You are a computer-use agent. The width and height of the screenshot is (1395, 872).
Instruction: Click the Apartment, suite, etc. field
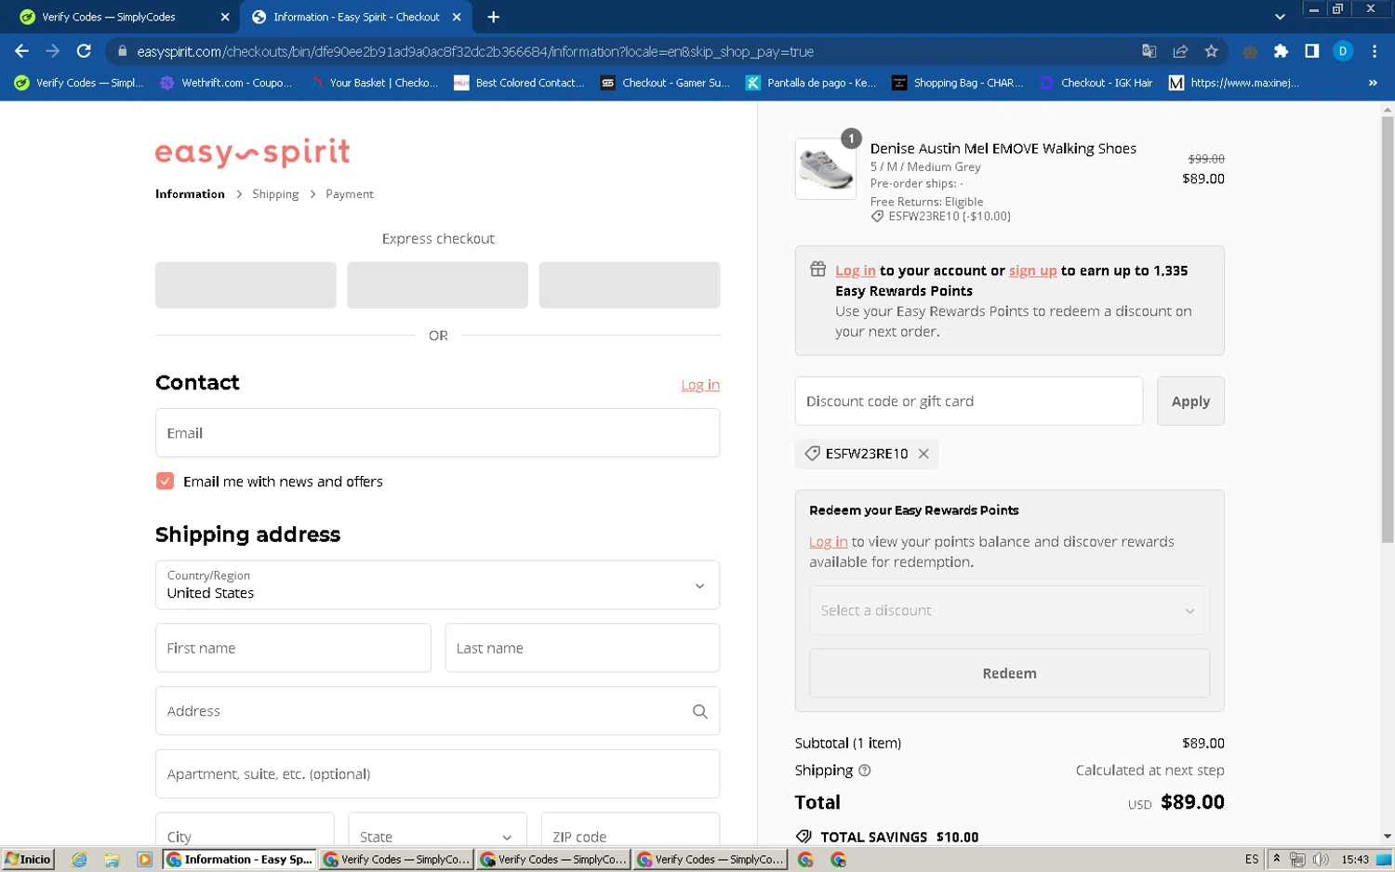tap(437, 774)
